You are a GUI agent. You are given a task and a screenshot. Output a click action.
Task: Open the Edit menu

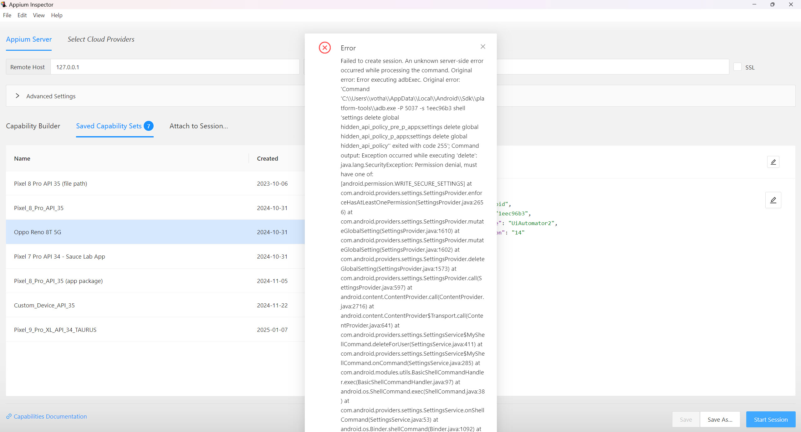click(22, 15)
